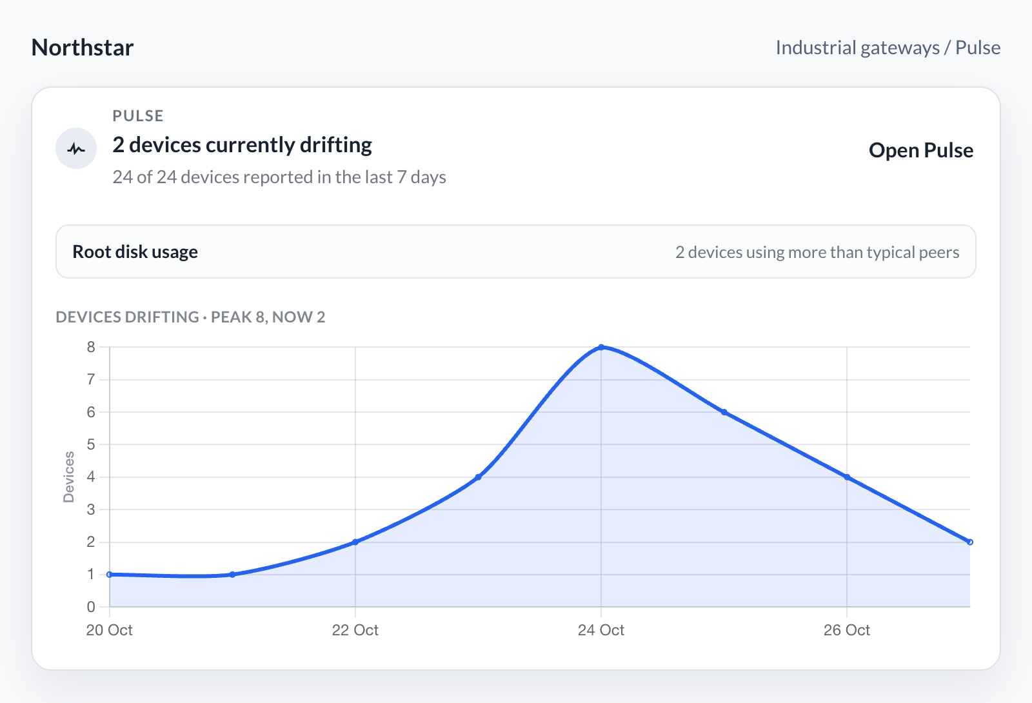Click the y-axis label 8
This screenshot has width=1032, height=703.
click(x=91, y=347)
